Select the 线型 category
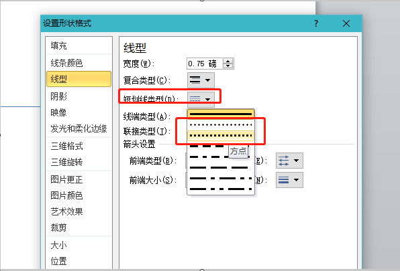The image size is (400, 271). pyautogui.click(x=79, y=79)
